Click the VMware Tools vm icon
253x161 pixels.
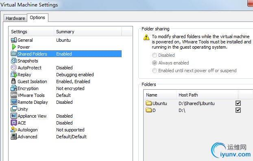pyautogui.click(x=14, y=95)
